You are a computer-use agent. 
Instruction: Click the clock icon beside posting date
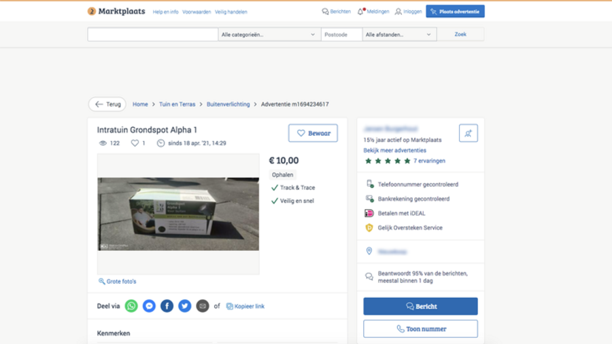[x=160, y=143]
